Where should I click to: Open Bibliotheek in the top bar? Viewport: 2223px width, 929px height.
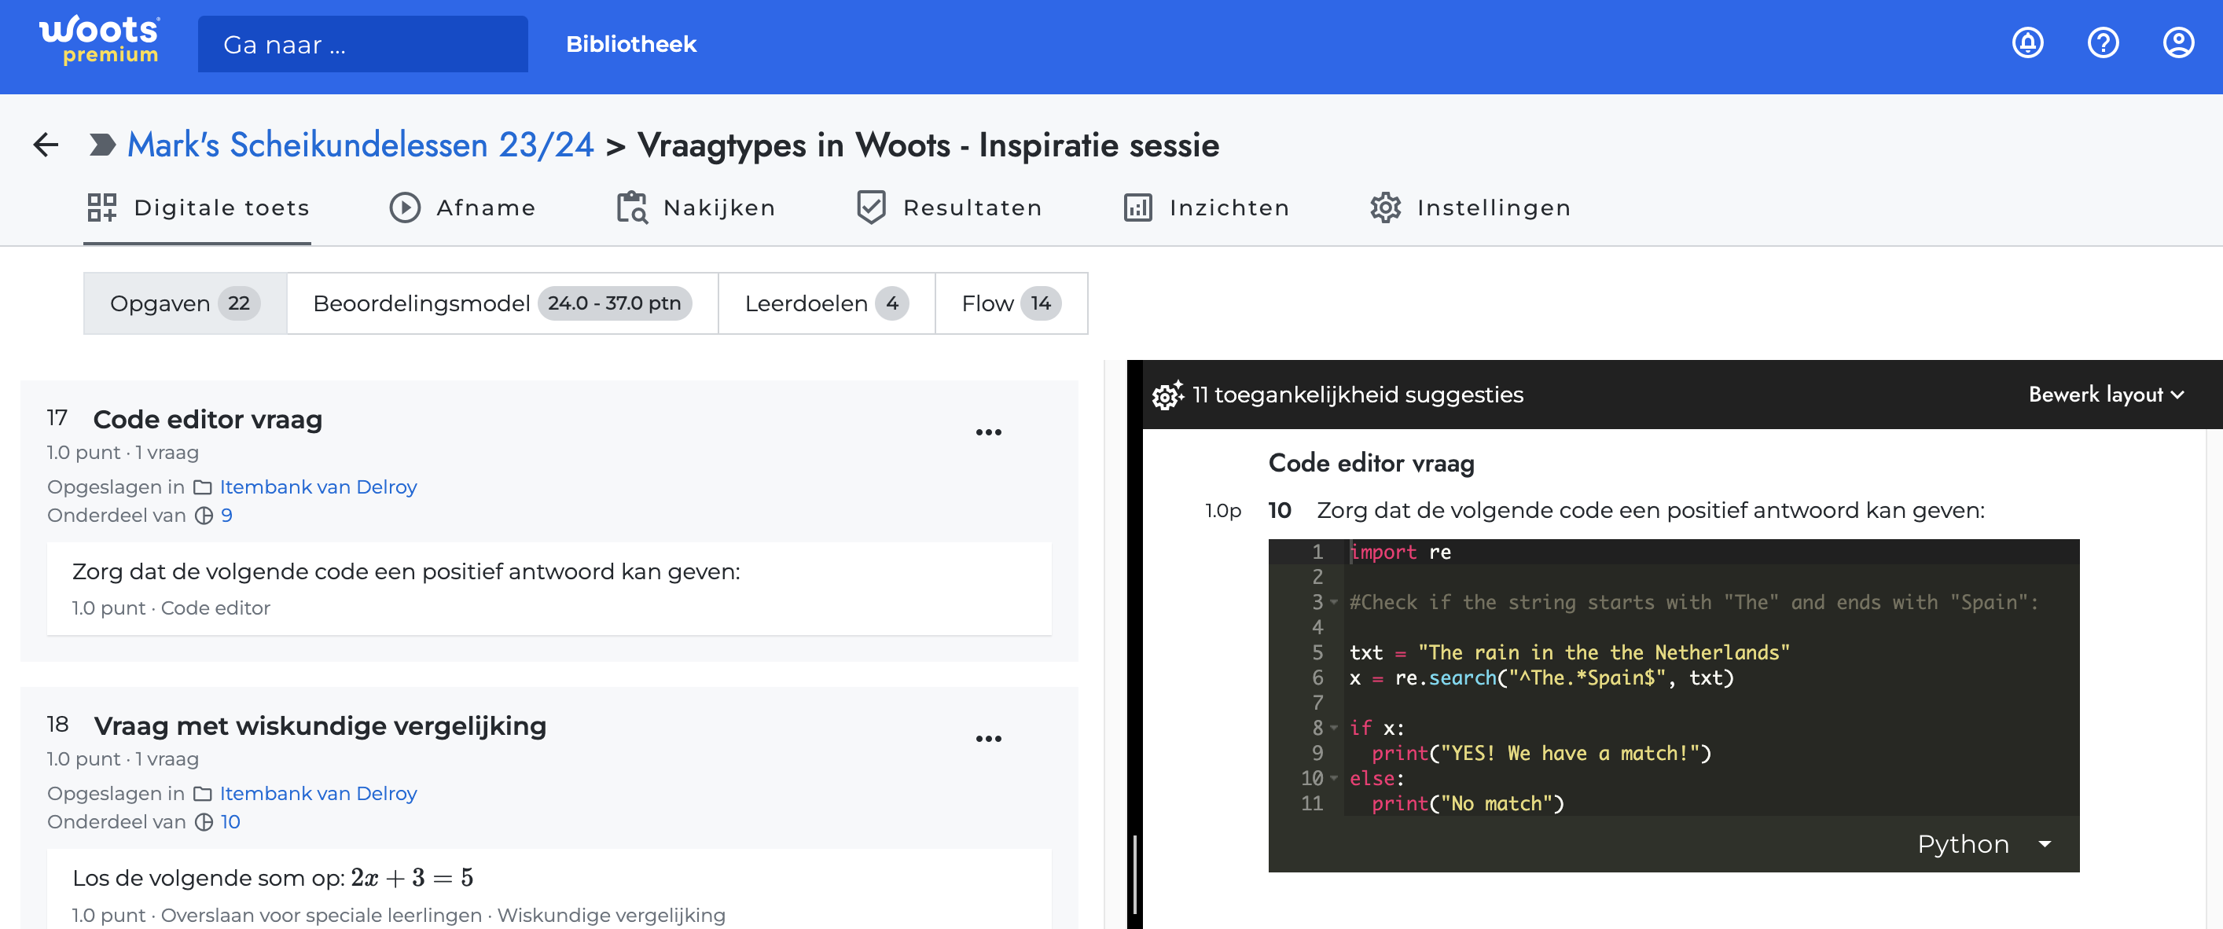(631, 44)
